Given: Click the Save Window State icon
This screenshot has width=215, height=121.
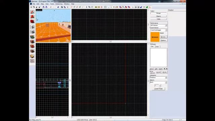Looking at the screenshot, I should (x=46, y=7).
